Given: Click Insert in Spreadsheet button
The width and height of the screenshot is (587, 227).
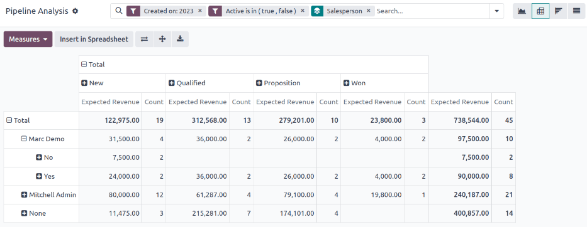Looking at the screenshot, I should coord(94,40).
